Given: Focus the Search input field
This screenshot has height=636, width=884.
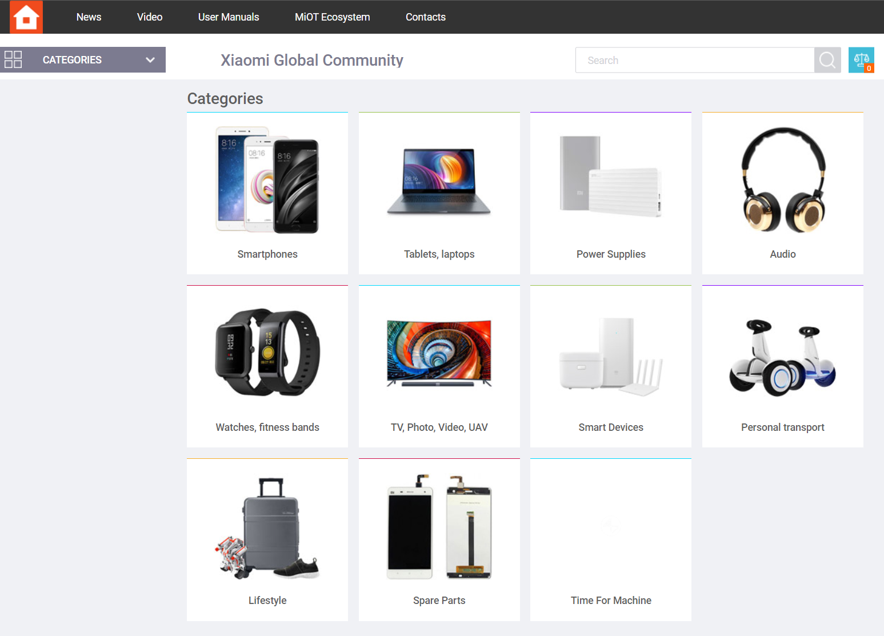Looking at the screenshot, I should point(694,60).
